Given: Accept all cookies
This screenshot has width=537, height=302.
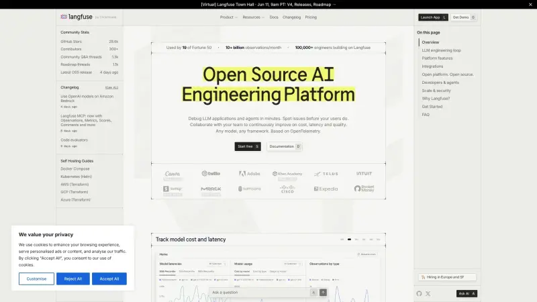Looking at the screenshot, I should click(109, 279).
